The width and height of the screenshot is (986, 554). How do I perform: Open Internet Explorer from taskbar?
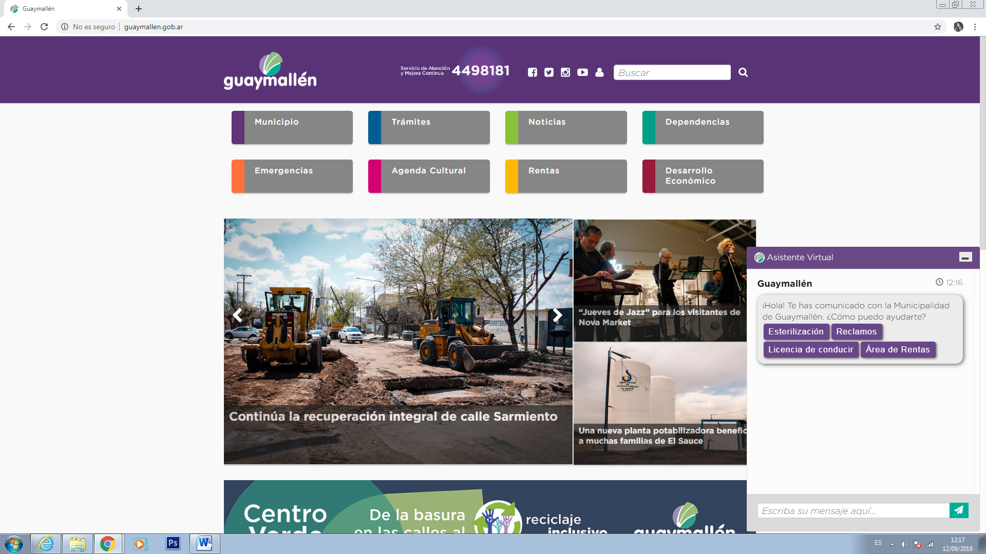(46, 544)
